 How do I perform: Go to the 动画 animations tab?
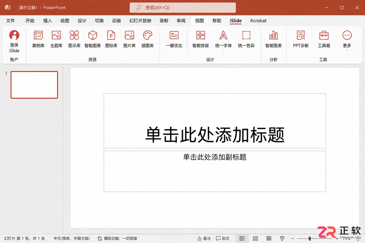coord(117,21)
